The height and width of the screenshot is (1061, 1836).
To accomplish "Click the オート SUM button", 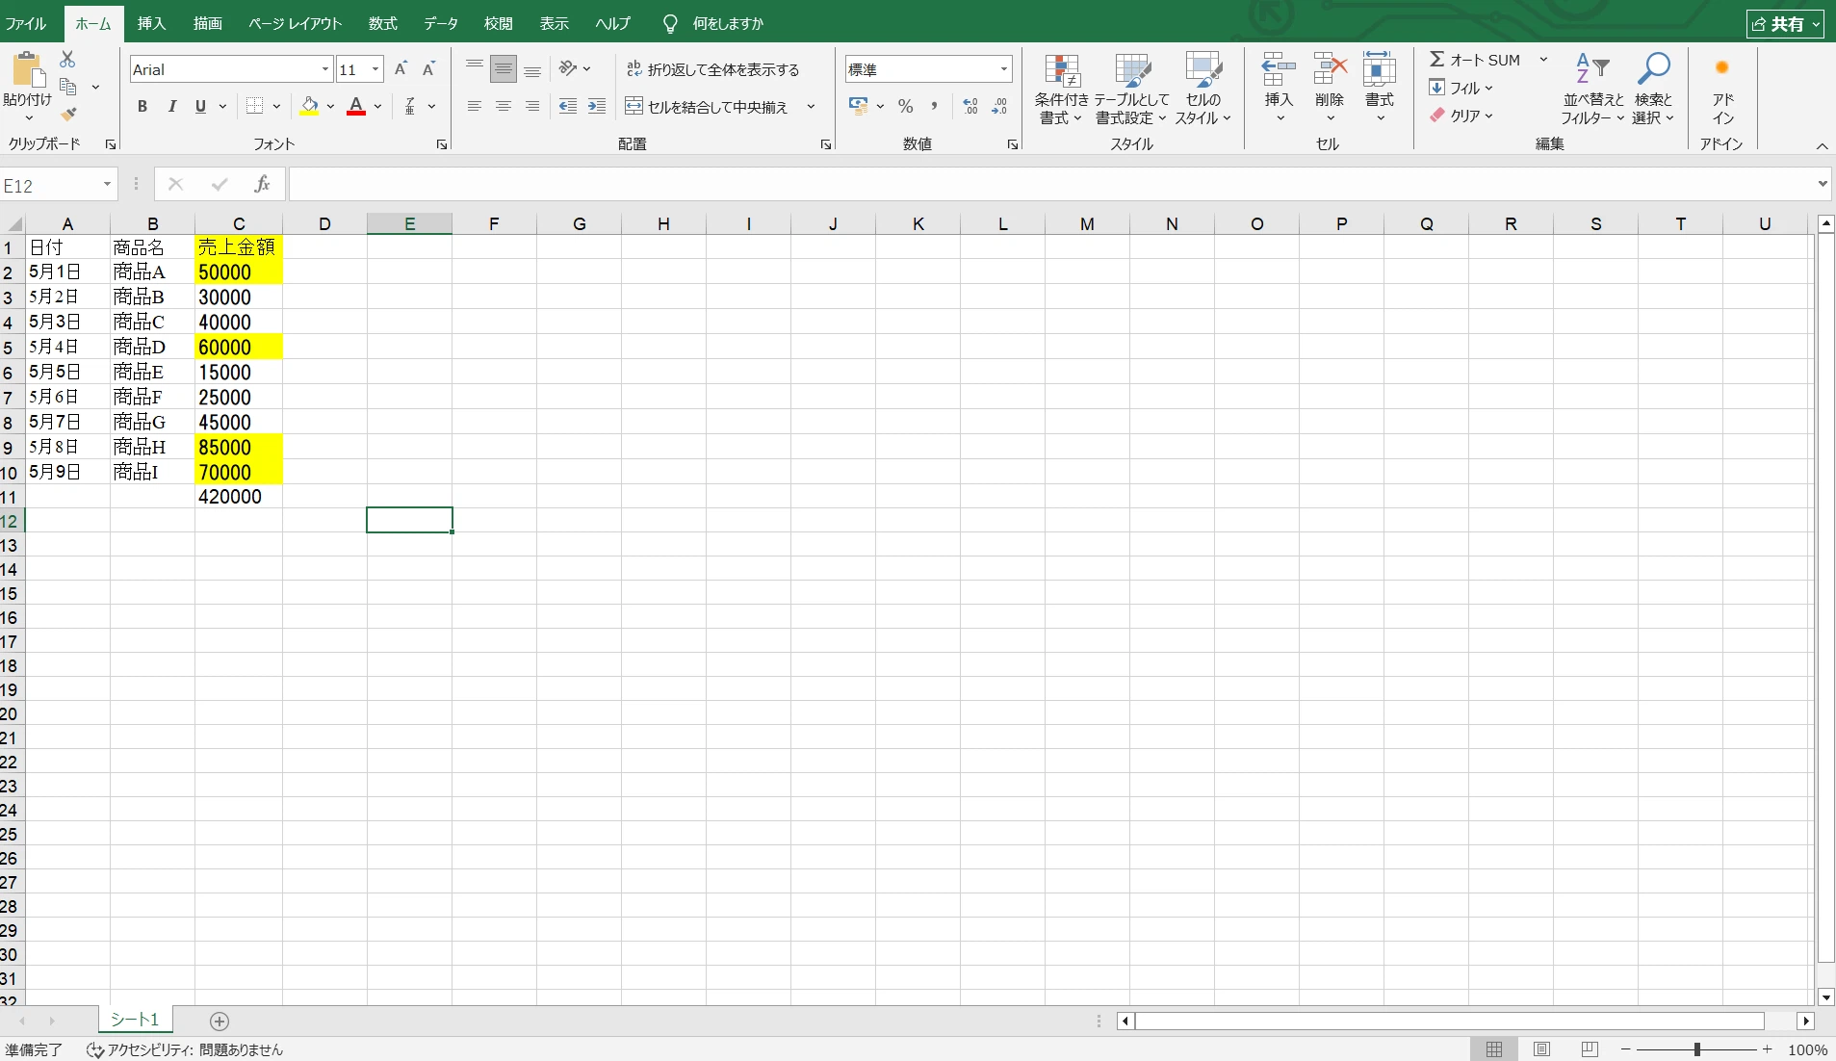I will pos(1475,60).
